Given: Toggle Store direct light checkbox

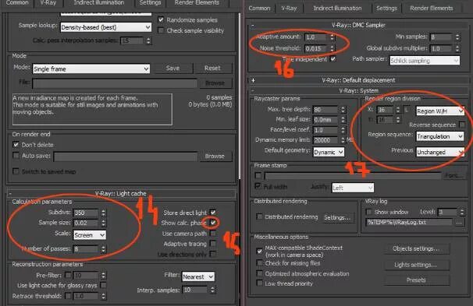Looking at the screenshot, I should pos(212,213).
